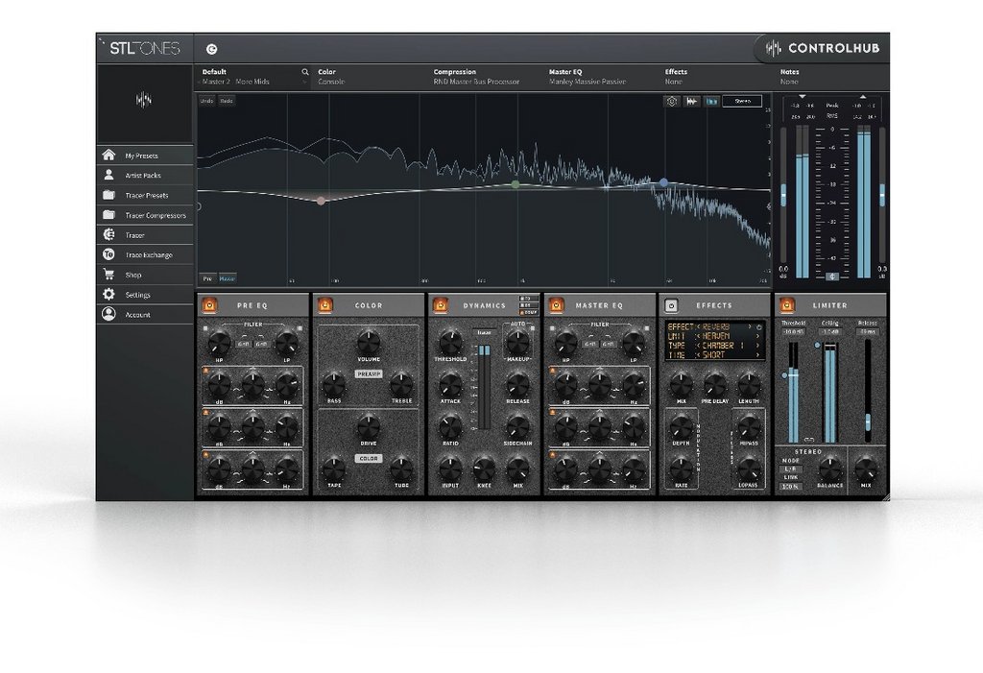Click green mid band node on EQ curve
The height and width of the screenshot is (673, 983).
(x=515, y=184)
